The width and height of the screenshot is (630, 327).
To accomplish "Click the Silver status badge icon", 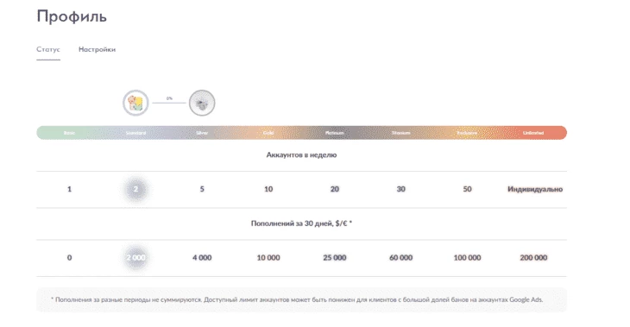I will [x=202, y=103].
